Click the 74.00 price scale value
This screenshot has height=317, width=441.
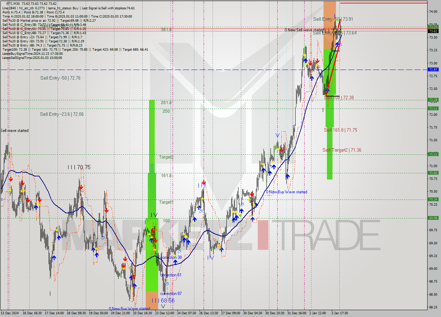pos(433,12)
